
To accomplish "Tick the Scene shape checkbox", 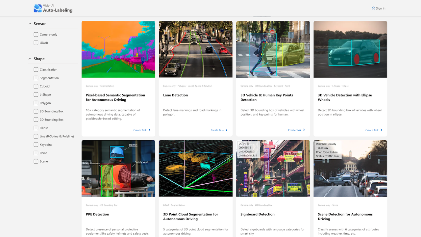I will coord(36,161).
